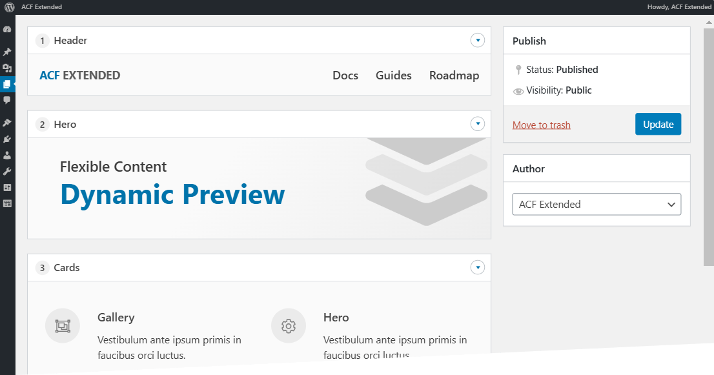Screen dimensions: 714x375
Task: Click the layout number 2 badge
Action: click(x=43, y=124)
